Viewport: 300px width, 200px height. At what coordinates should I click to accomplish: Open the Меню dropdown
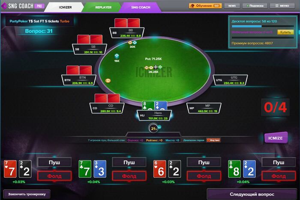coord(282,6)
